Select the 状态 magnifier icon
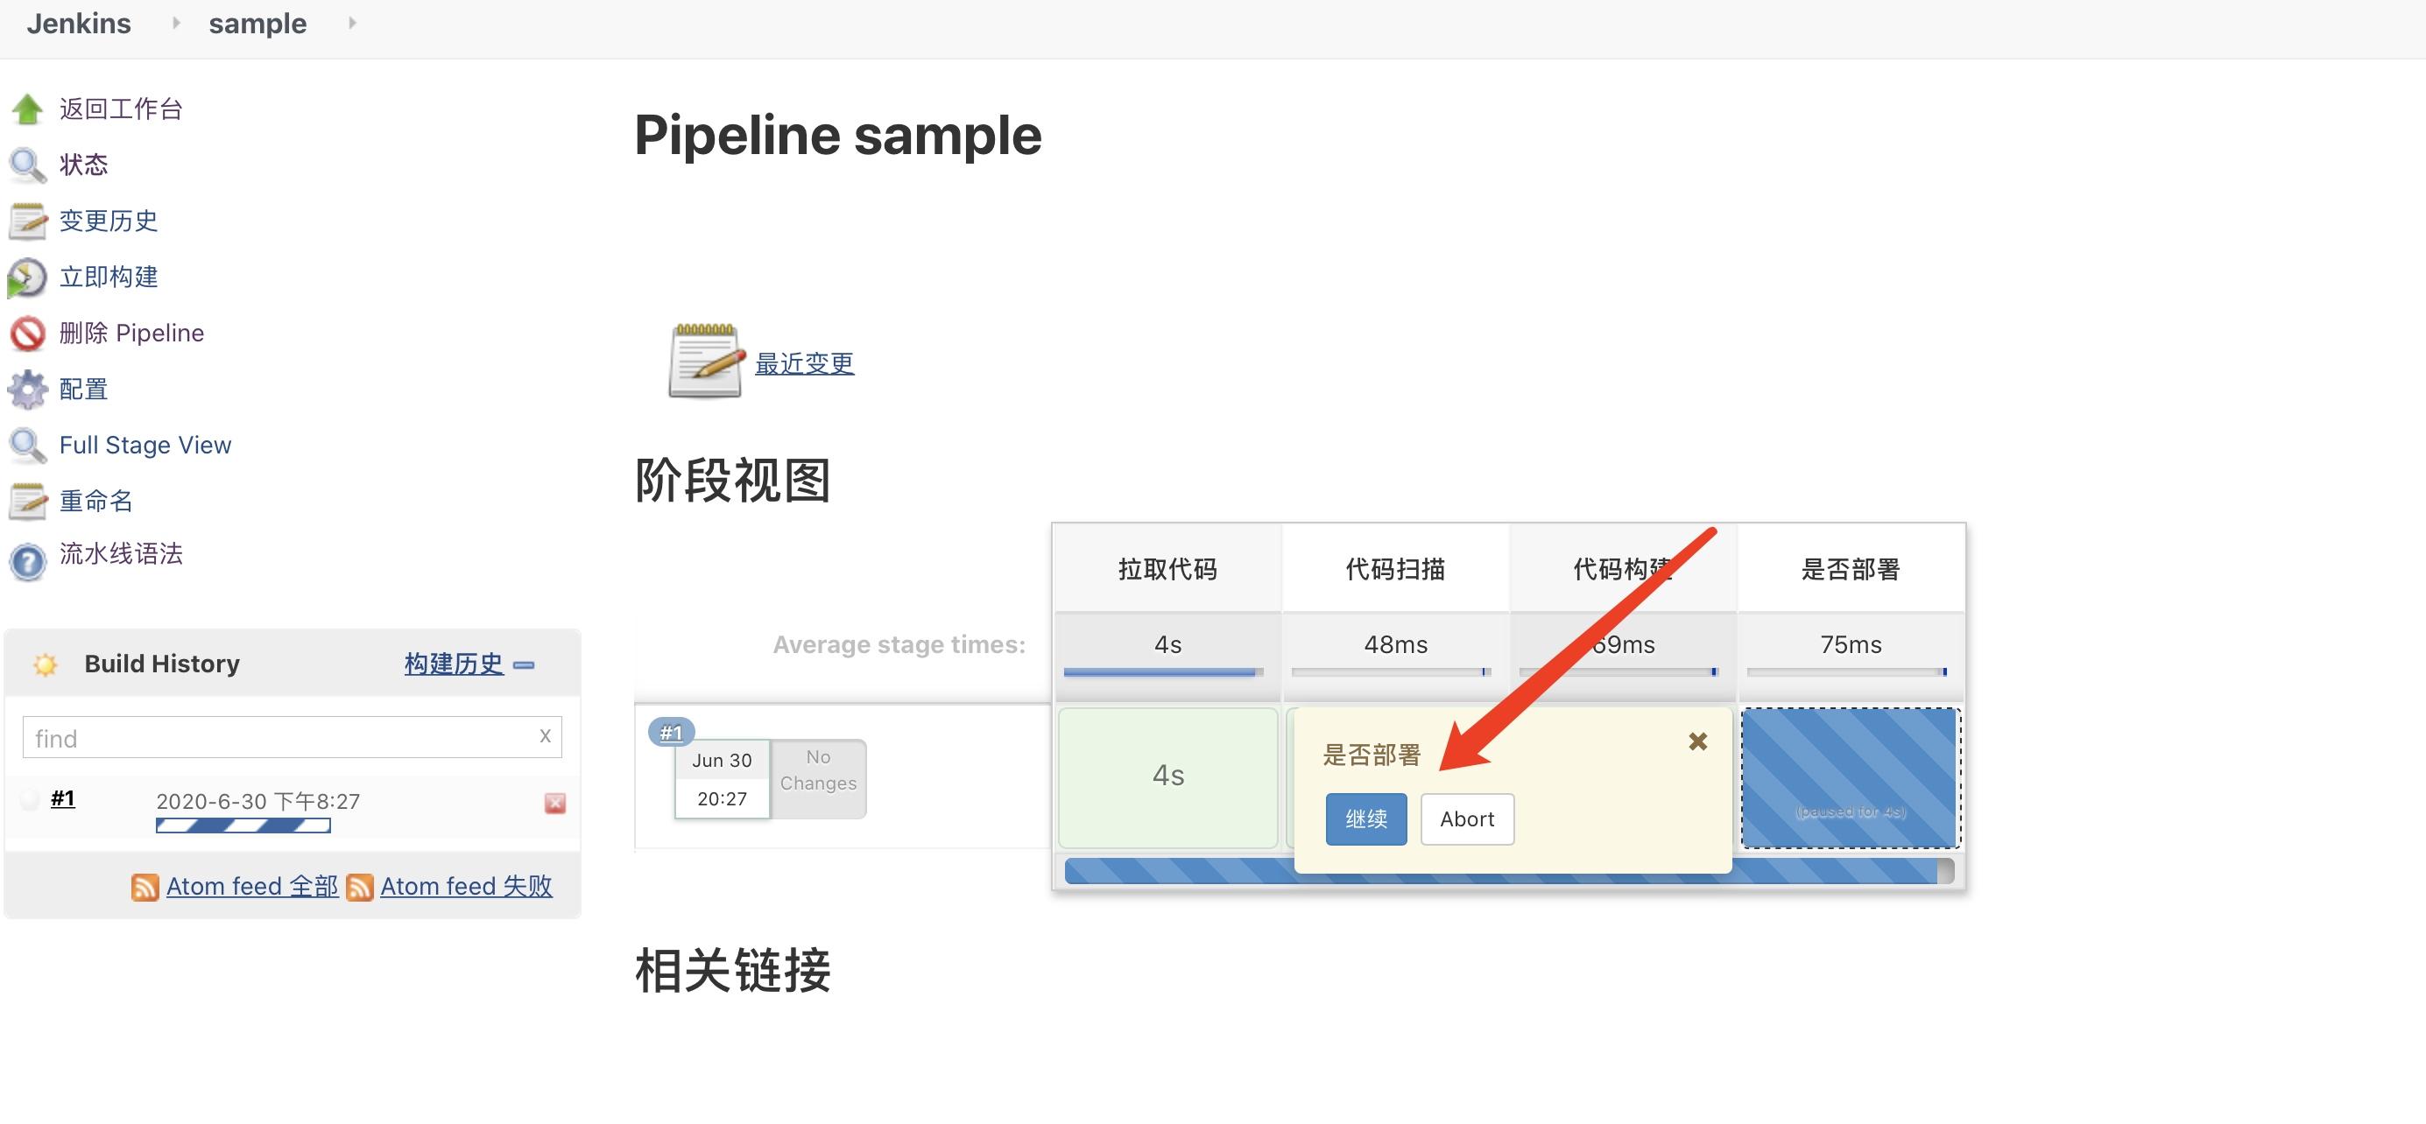This screenshot has height=1124, width=2426. 26,164
